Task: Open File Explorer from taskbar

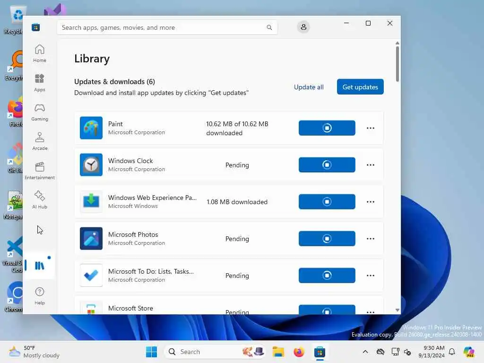Action: (278, 352)
